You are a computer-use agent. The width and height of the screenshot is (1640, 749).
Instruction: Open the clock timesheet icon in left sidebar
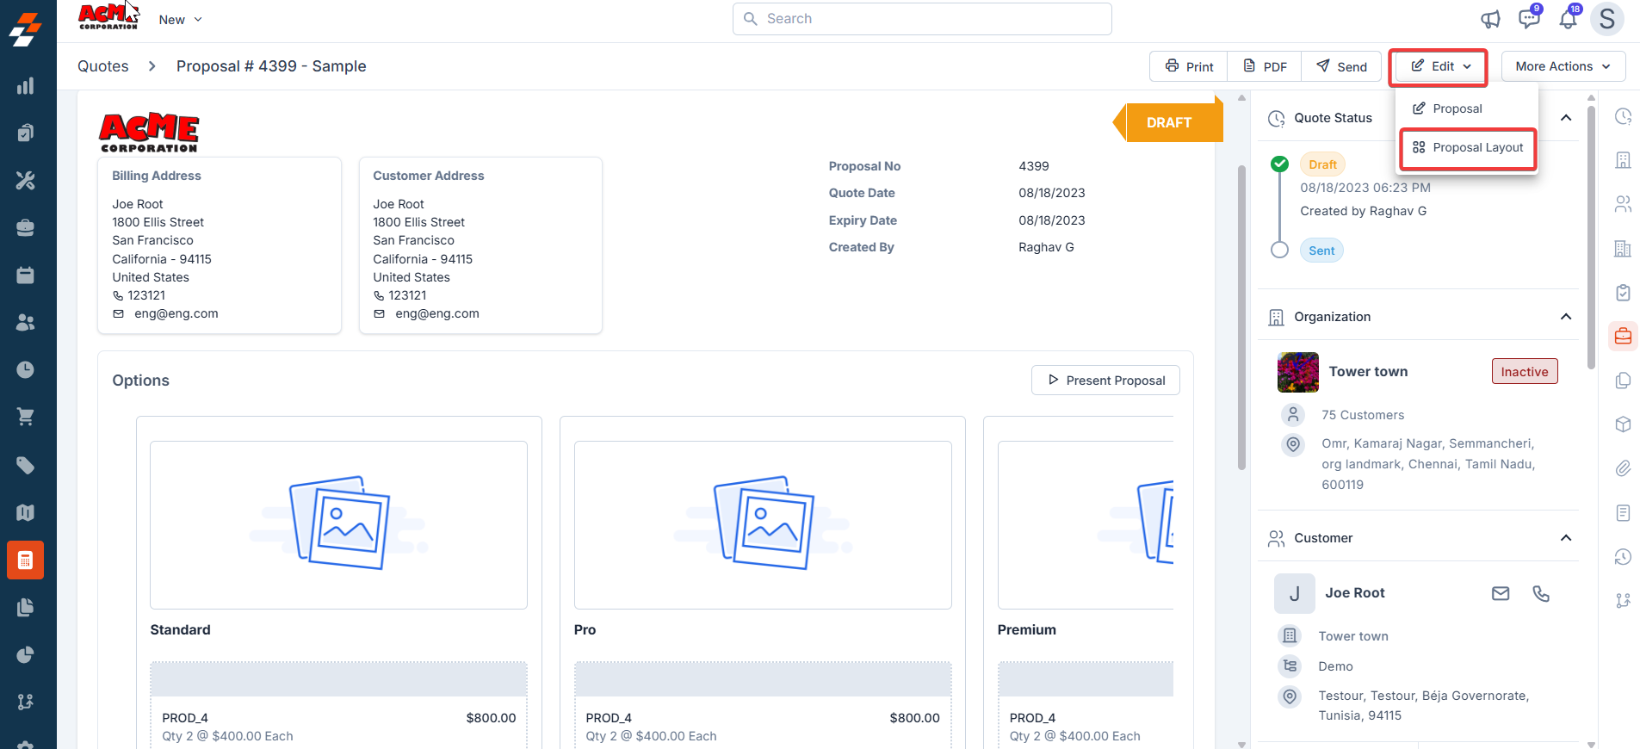(x=26, y=369)
